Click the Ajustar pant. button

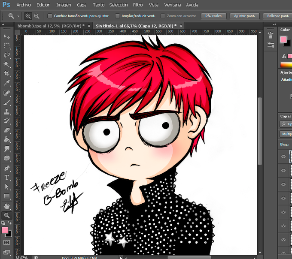pos(244,16)
